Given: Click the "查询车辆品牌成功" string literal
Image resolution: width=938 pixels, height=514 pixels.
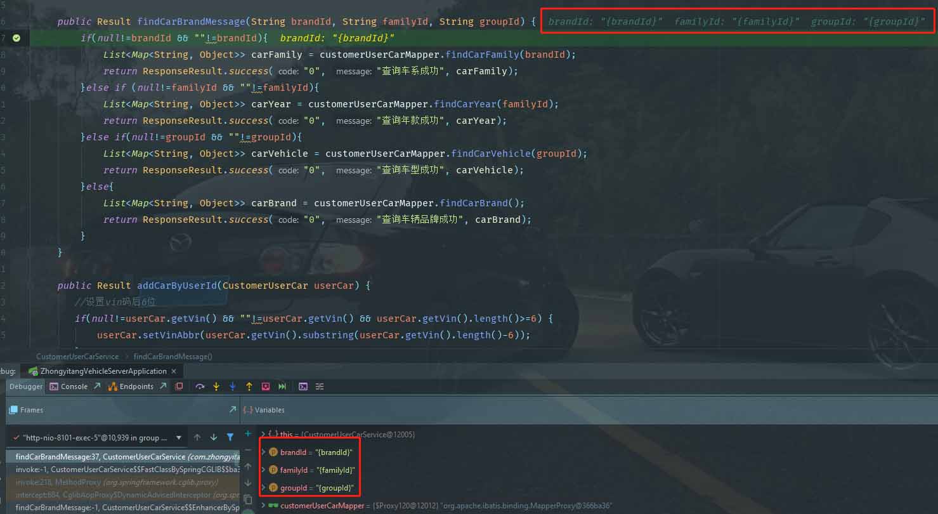Looking at the screenshot, I should (x=420, y=220).
